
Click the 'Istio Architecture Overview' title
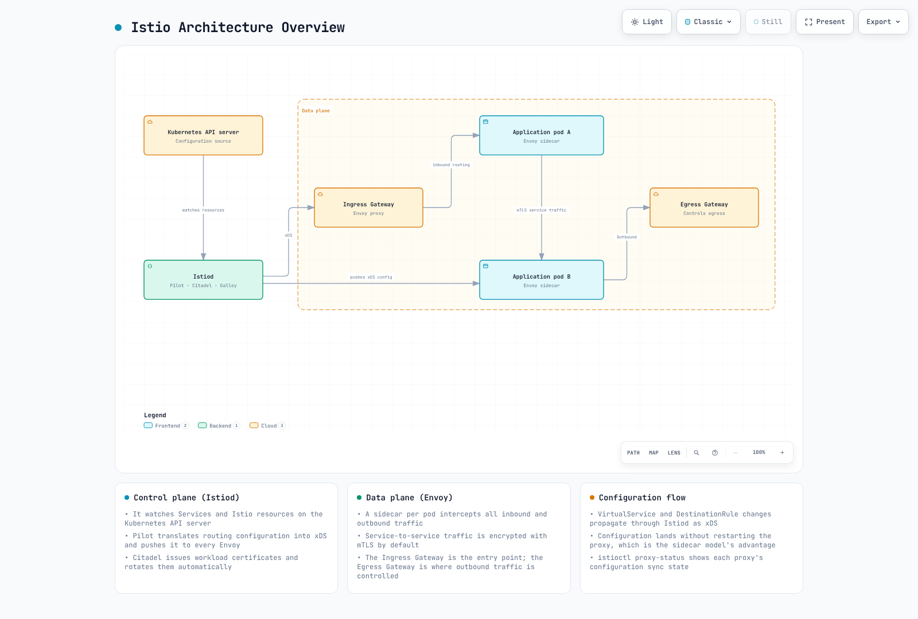[238, 28]
